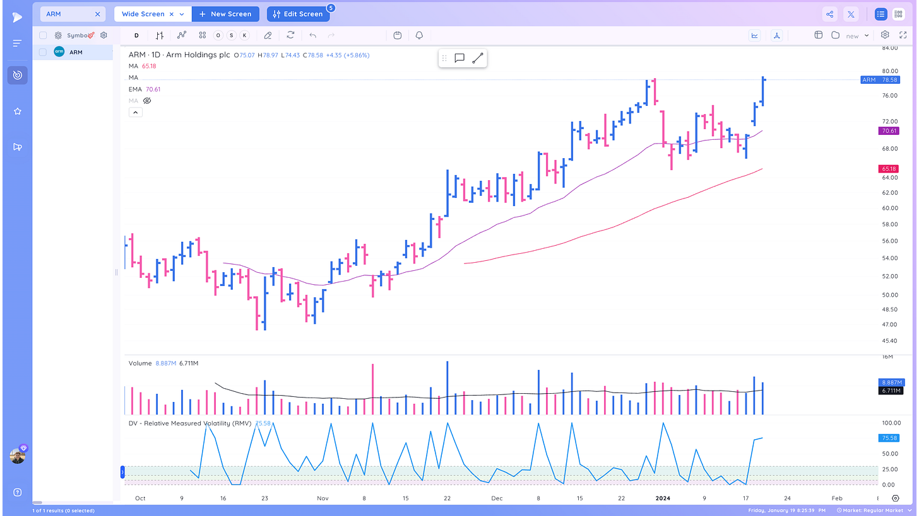This screenshot has width=919, height=516.
Task: Open the indicators line icon
Action: point(182,35)
